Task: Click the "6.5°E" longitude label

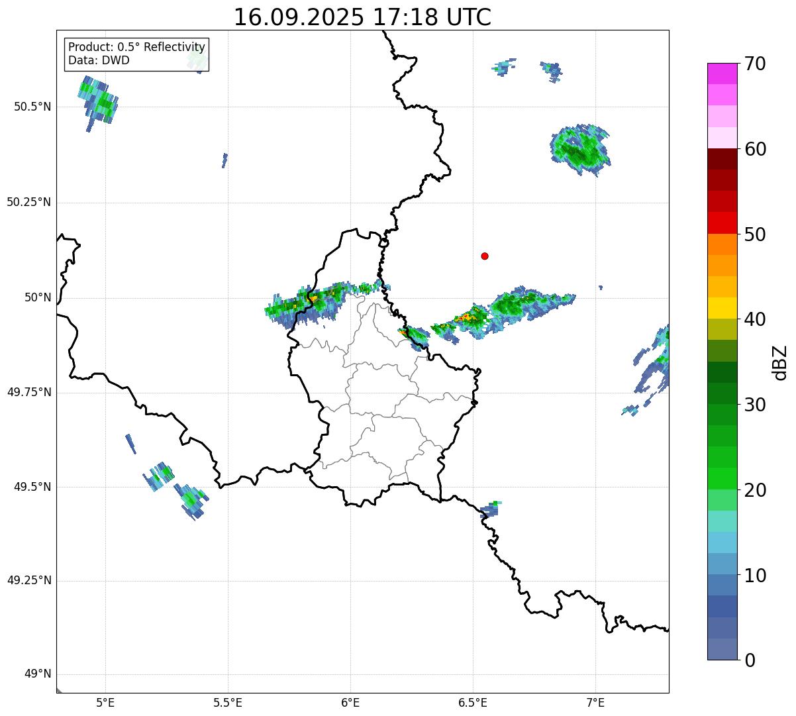Action: pyautogui.click(x=473, y=703)
